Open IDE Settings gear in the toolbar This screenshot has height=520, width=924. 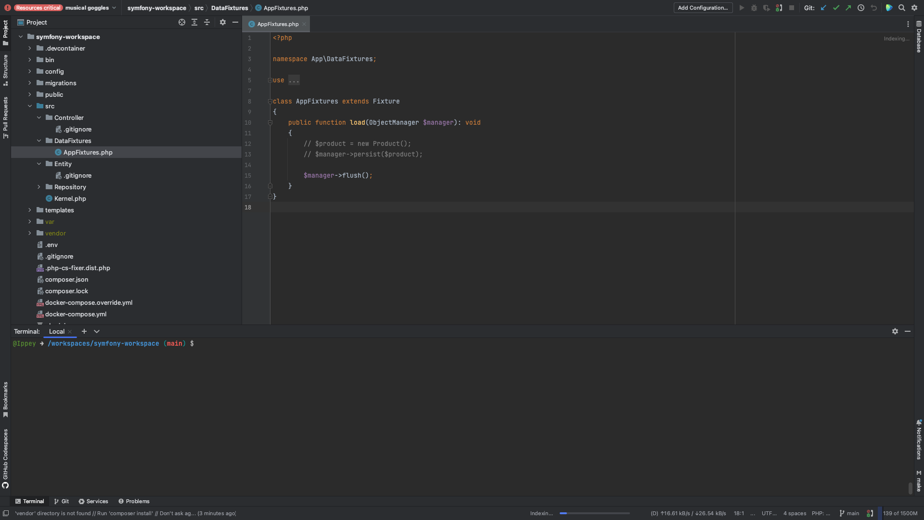914,8
